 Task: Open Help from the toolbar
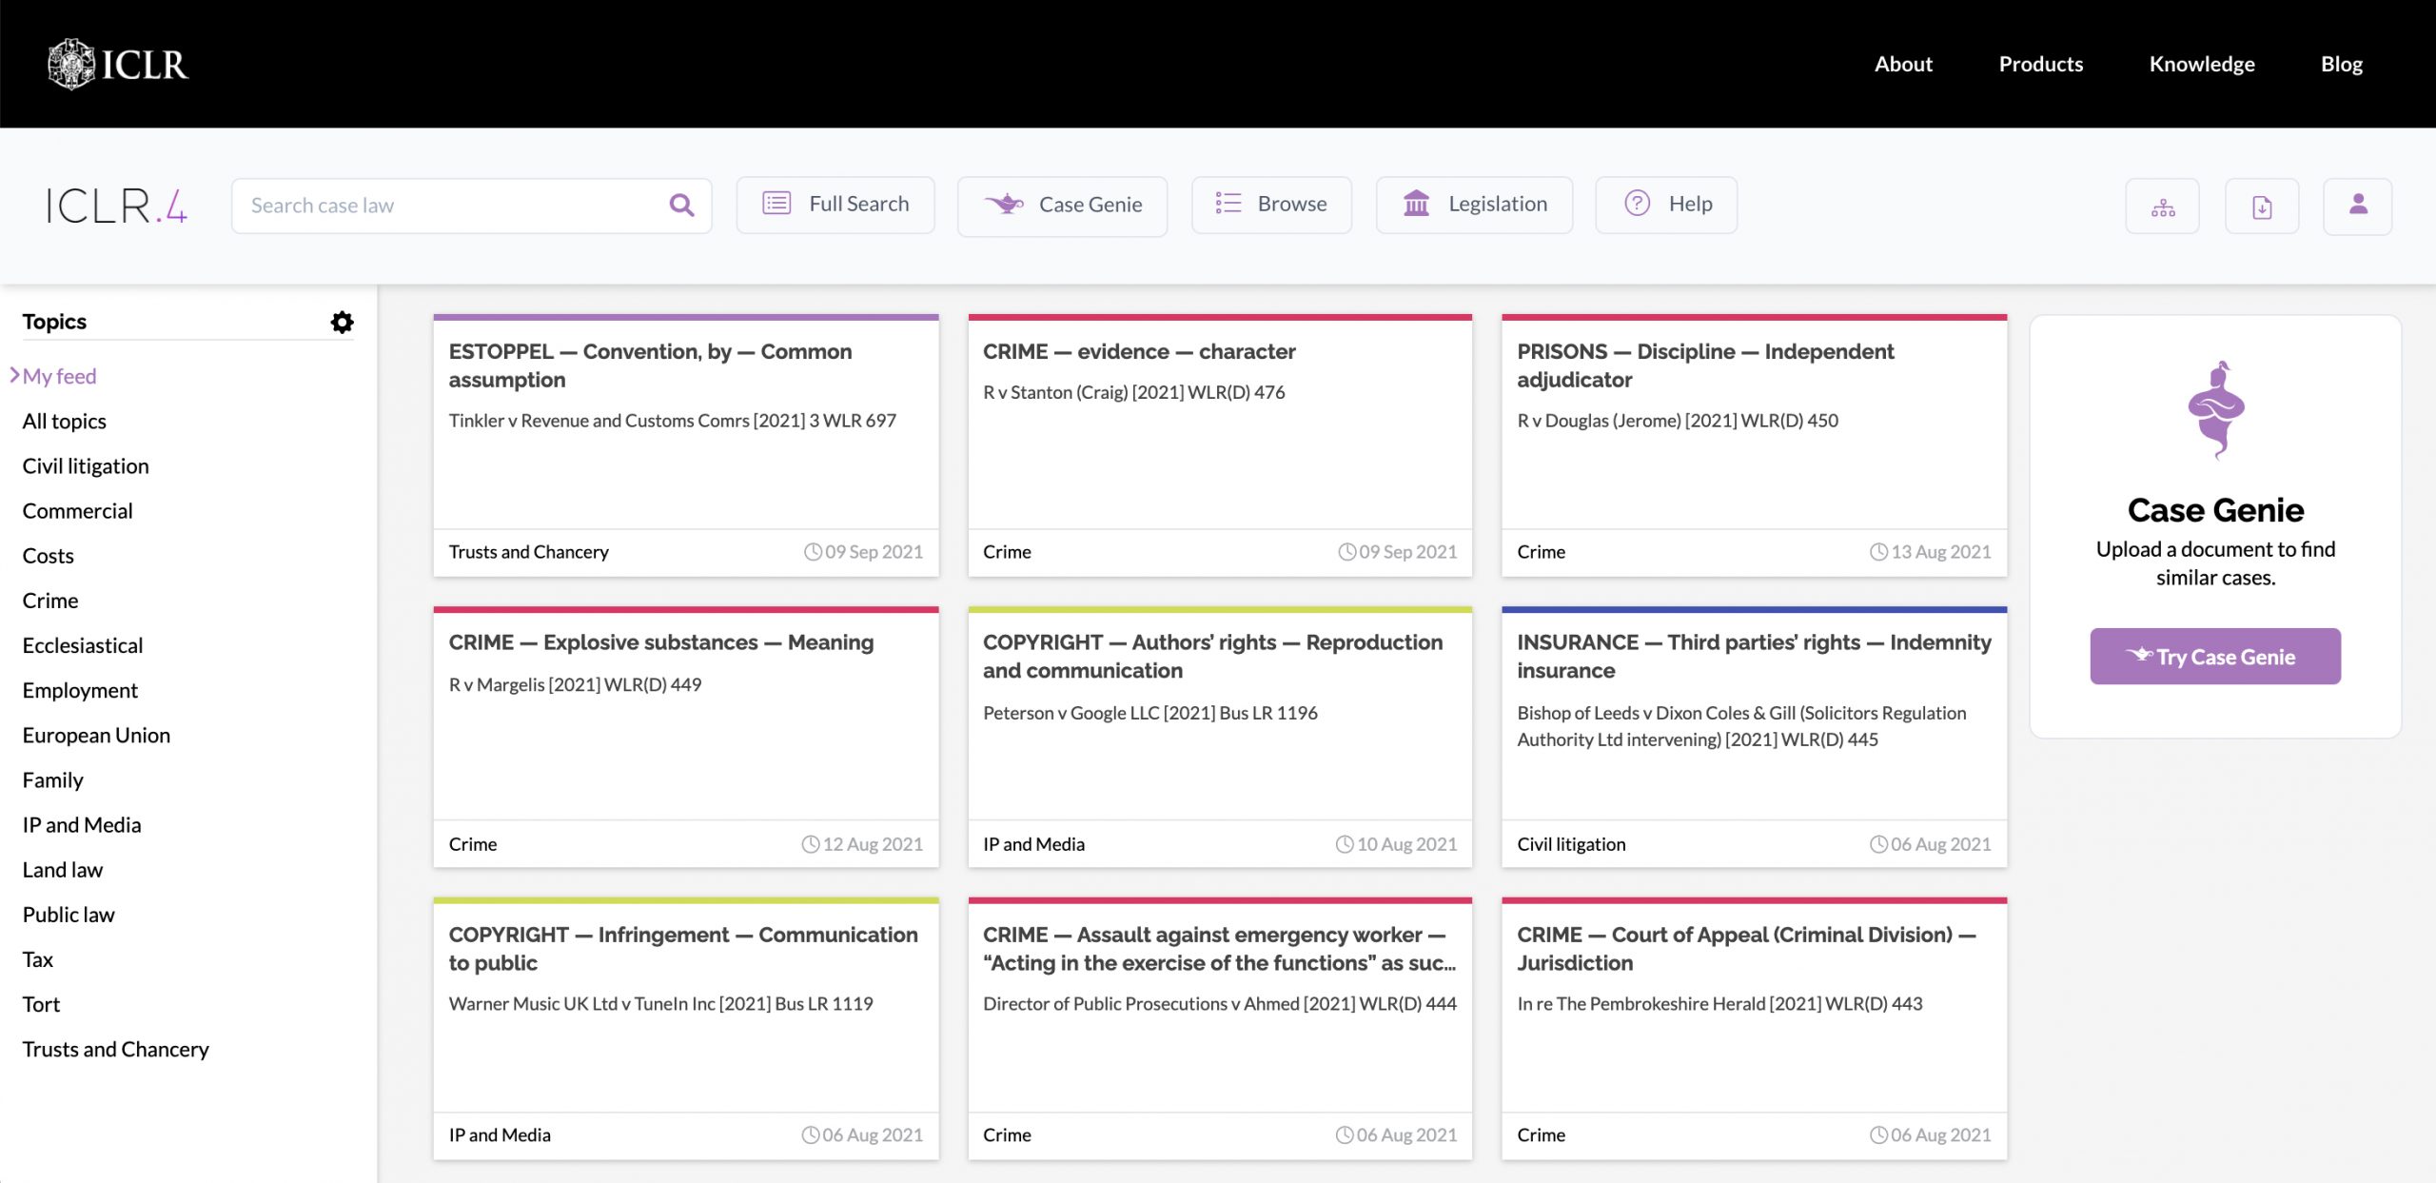click(x=1666, y=204)
